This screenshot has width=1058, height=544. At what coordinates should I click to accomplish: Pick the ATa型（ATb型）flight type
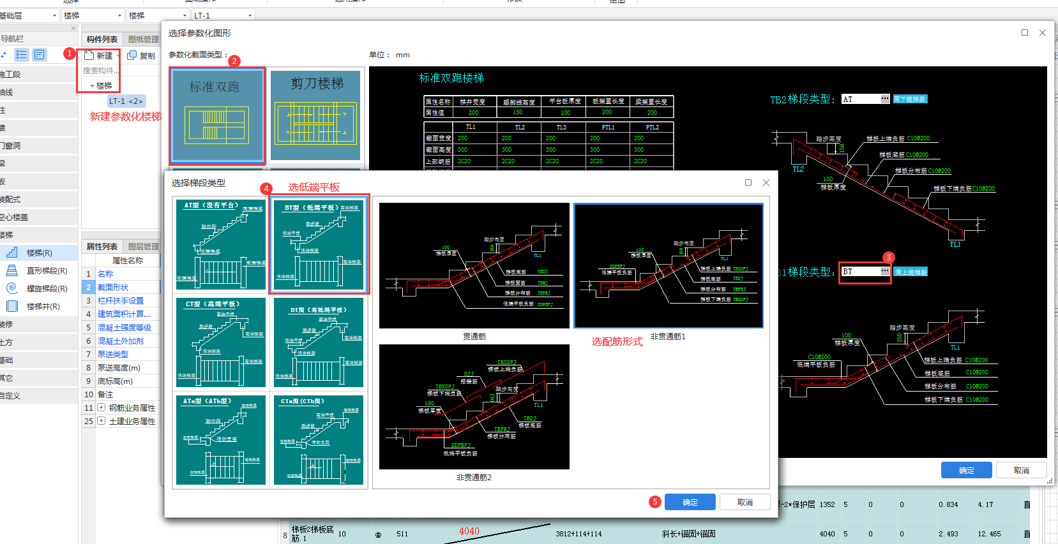[x=221, y=440]
